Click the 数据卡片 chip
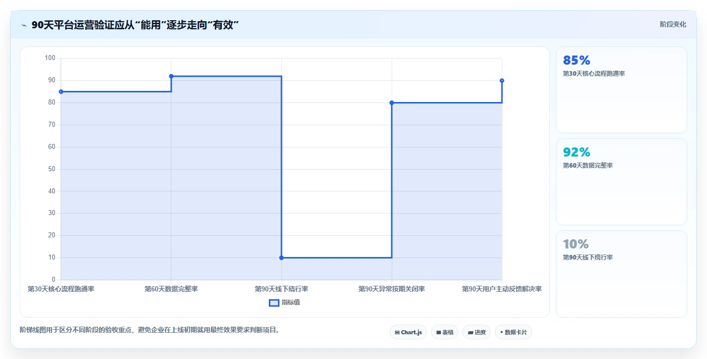The width and height of the screenshot is (707, 359). pyautogui.click(x=513, y=332)
